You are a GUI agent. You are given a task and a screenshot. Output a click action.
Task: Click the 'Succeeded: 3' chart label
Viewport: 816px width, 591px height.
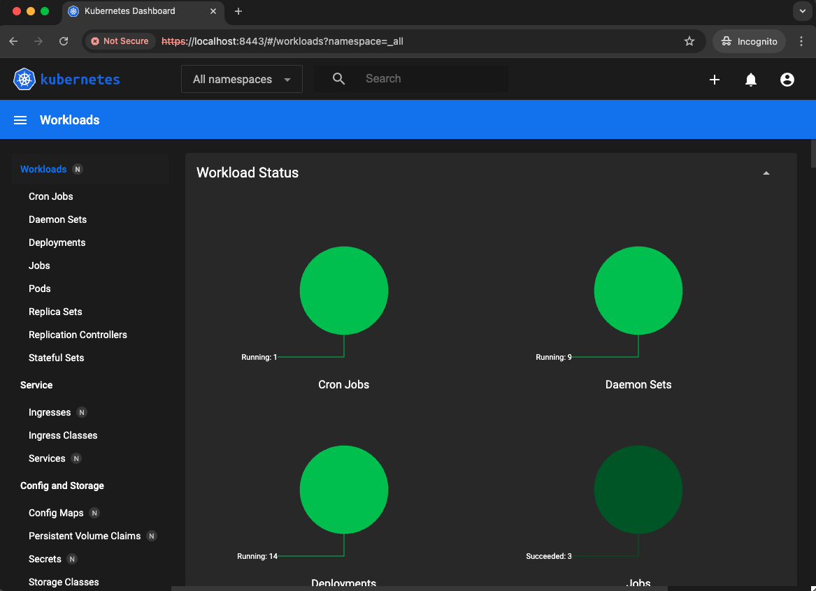548,556
